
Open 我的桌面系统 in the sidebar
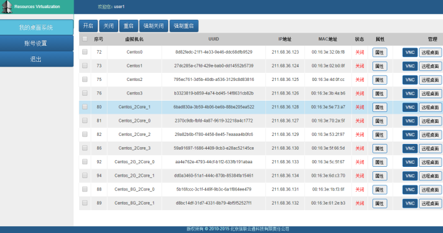pos(36,27)
